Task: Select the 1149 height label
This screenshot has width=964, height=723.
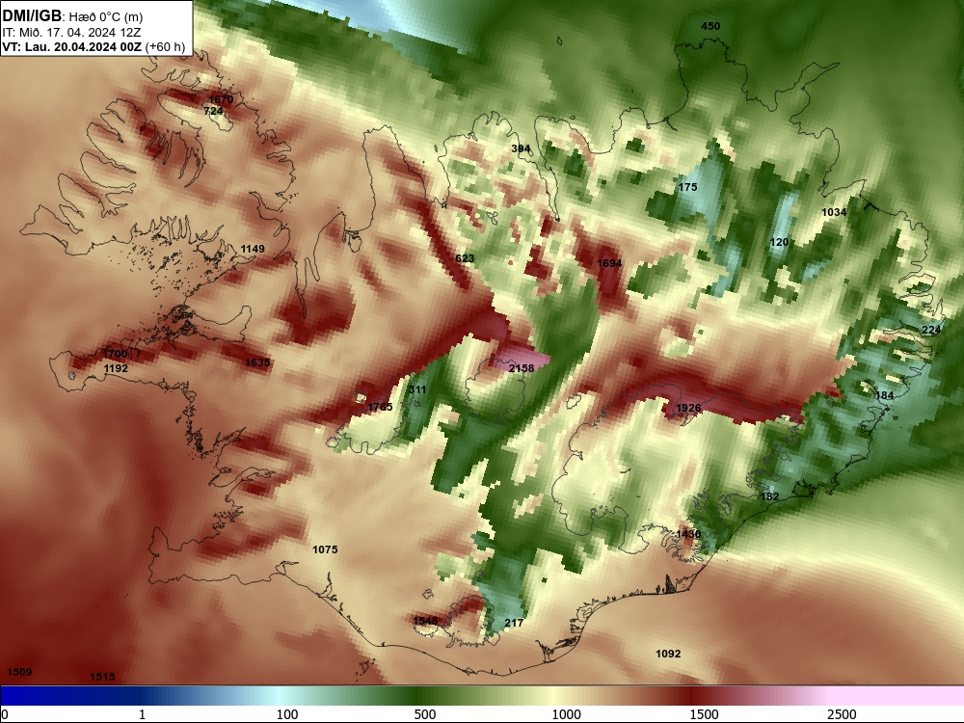Action: click(x=252, y=249)
